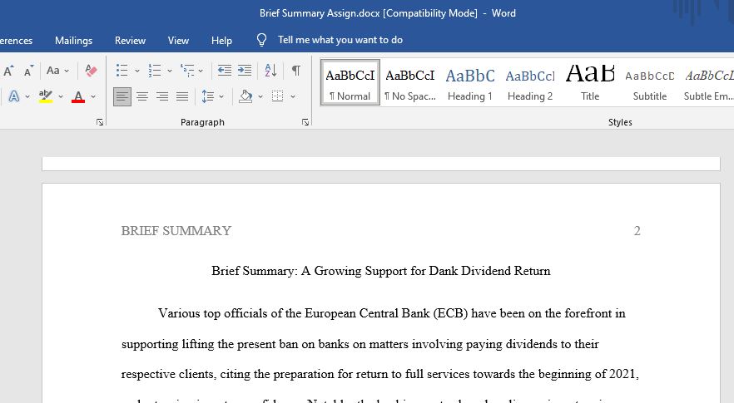The height and width of the screenshot is (403, 734).
Task: Open the shading color dropdown arrow
Action: 260,96
